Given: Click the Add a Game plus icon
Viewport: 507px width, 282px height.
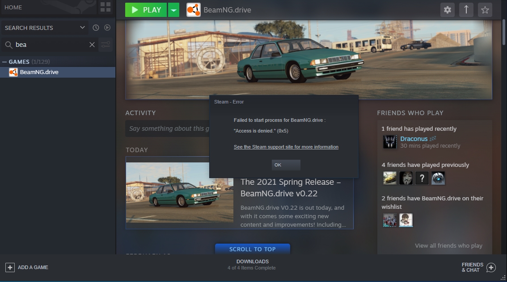Looking at the screenshot, I should pos(10,267).
